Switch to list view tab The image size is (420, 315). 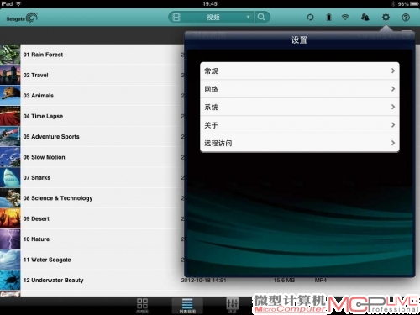pos(187,305)
